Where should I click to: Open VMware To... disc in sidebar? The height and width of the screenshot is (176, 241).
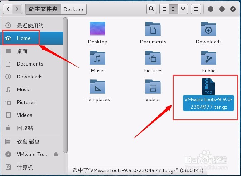(32, 154)
